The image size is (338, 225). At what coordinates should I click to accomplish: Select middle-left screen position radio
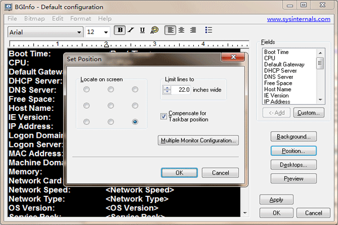tap(86, 106)
